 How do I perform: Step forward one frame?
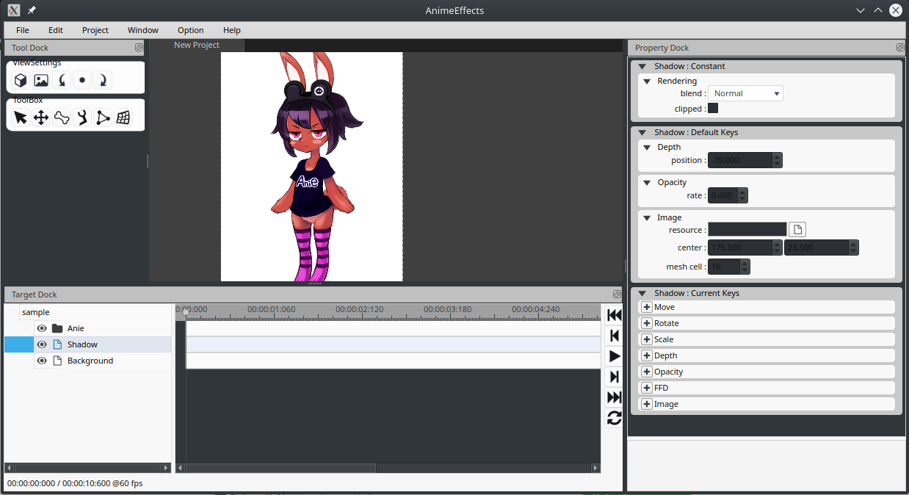pyautogui.click(x=615, y=377)
